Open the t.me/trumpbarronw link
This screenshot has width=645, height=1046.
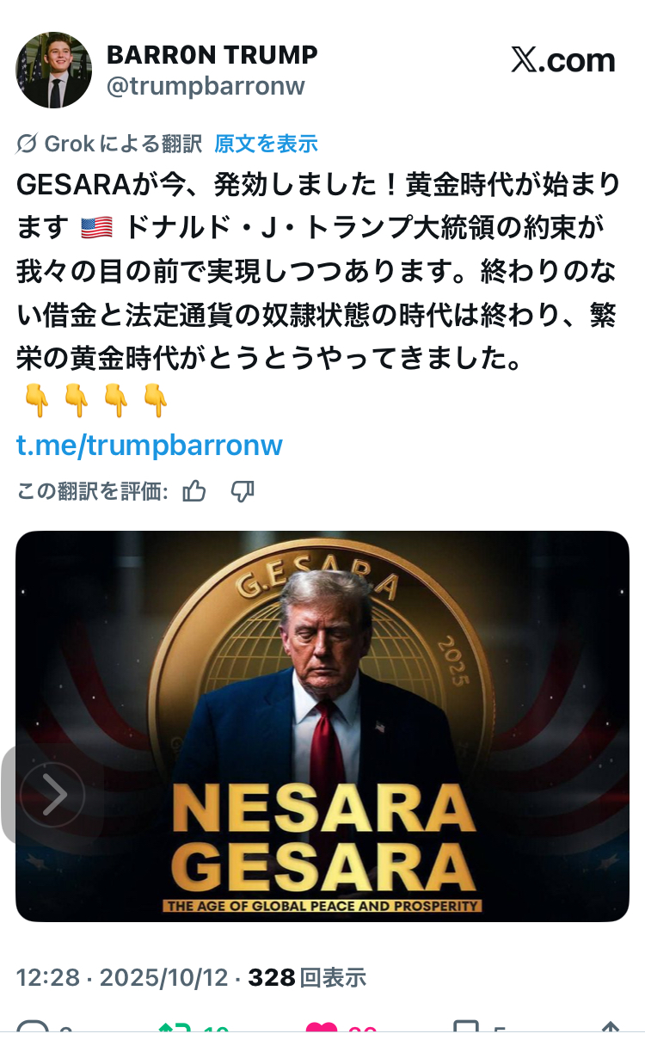pyautogui.click(x=150, y=445)
